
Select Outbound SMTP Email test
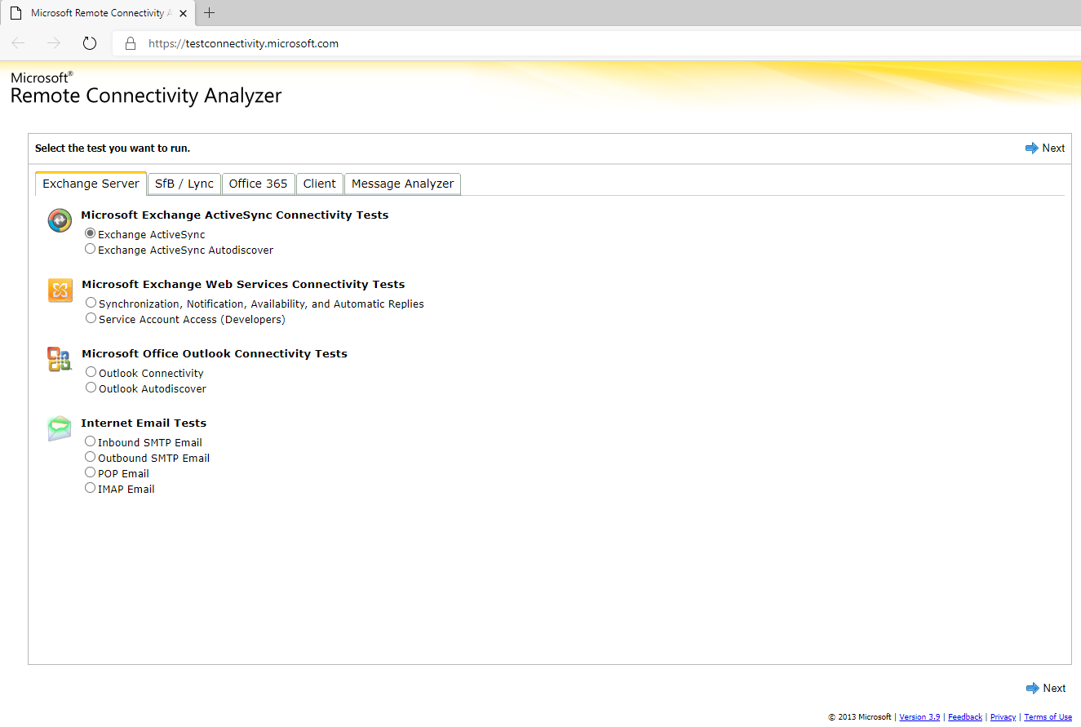91,457
